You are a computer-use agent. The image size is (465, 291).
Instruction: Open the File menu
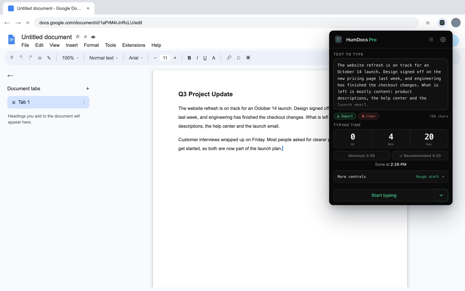click(25, 45)
